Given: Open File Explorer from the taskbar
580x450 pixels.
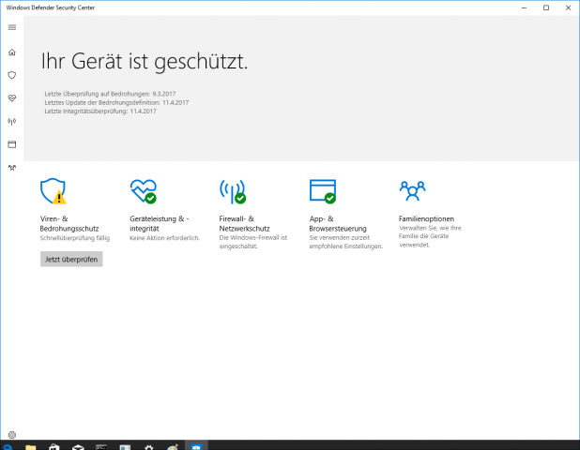Looking at the screenshot, I should tap(31, 447).
